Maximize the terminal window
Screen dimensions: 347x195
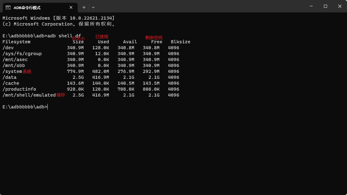(325, 6)
